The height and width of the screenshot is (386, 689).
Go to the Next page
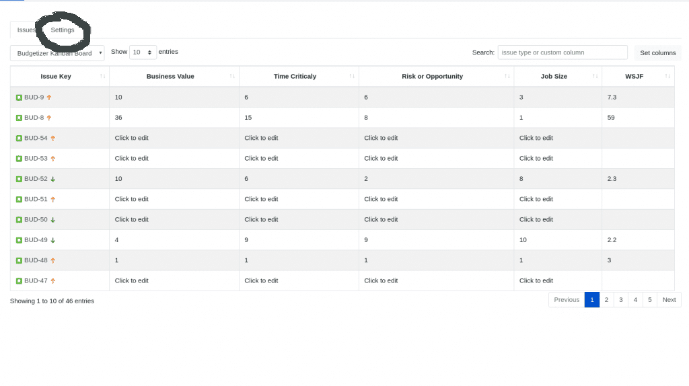point(669,300)
